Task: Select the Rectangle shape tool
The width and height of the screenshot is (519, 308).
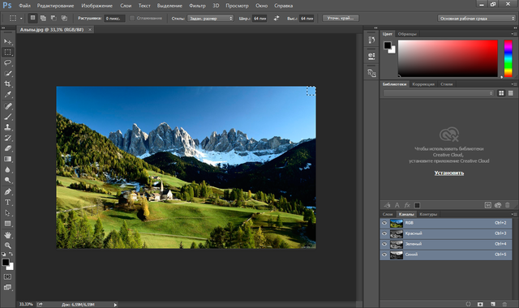Action: [x=7, y=224]
